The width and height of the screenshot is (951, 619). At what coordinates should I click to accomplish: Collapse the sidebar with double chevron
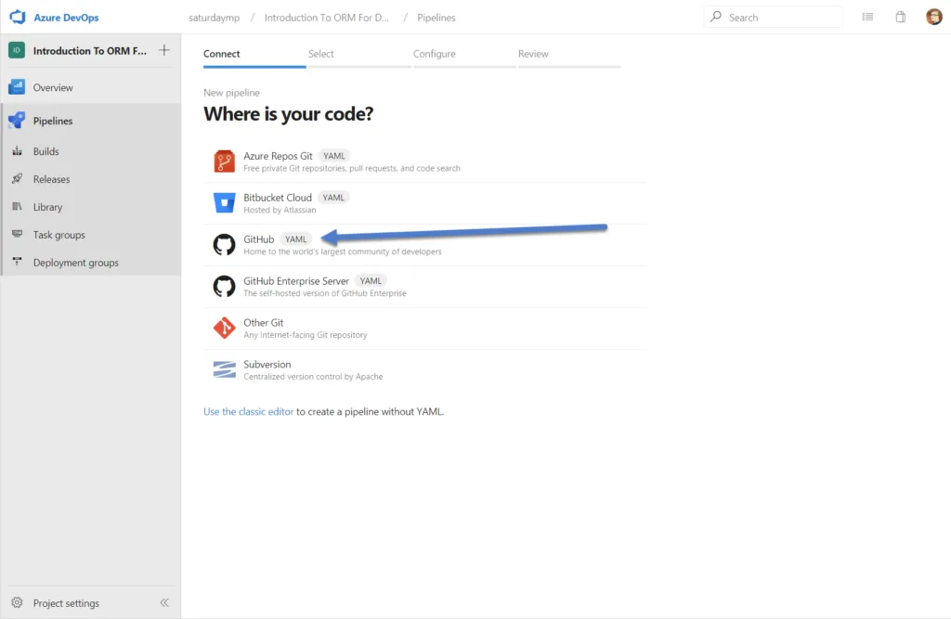(x=164, y=602)
